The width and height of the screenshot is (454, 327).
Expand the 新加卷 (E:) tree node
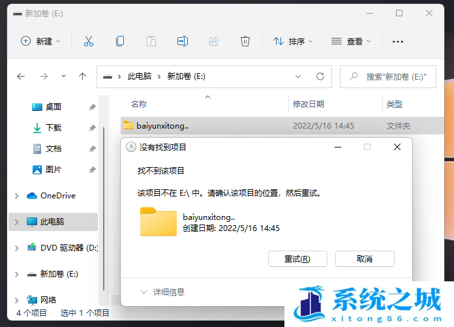coord(16,274)
